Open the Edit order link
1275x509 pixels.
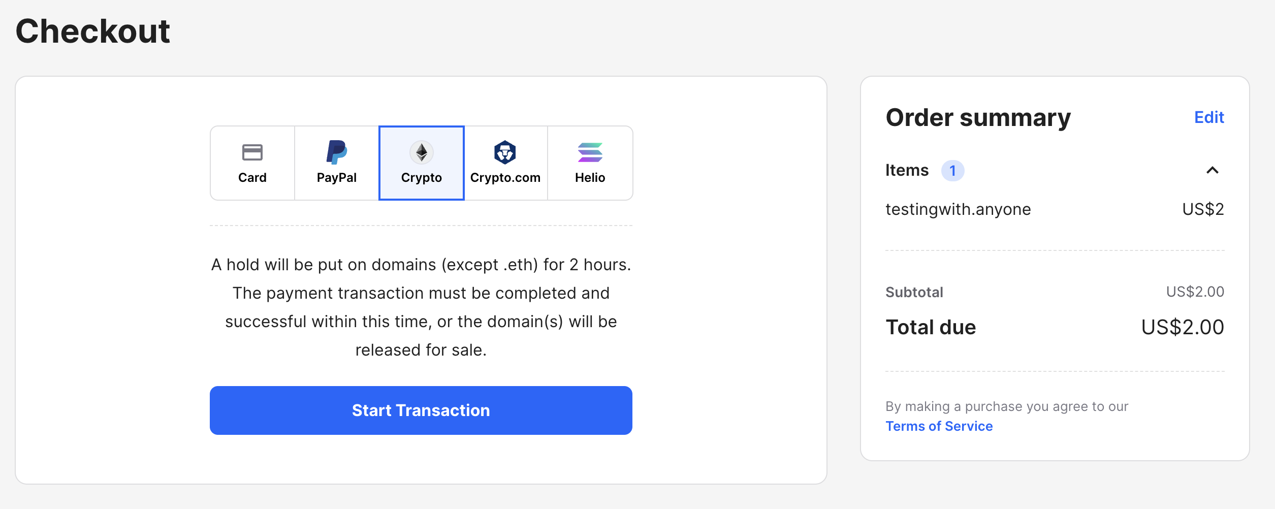pos(1208,117)
